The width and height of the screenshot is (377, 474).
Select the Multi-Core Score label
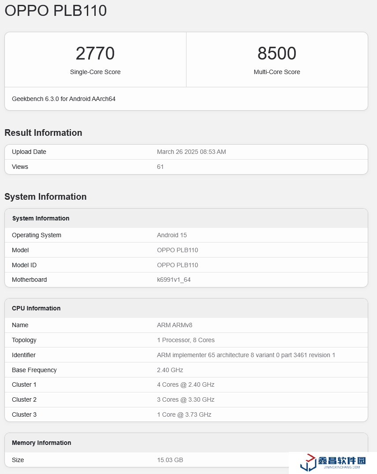[x=277, y=72]
